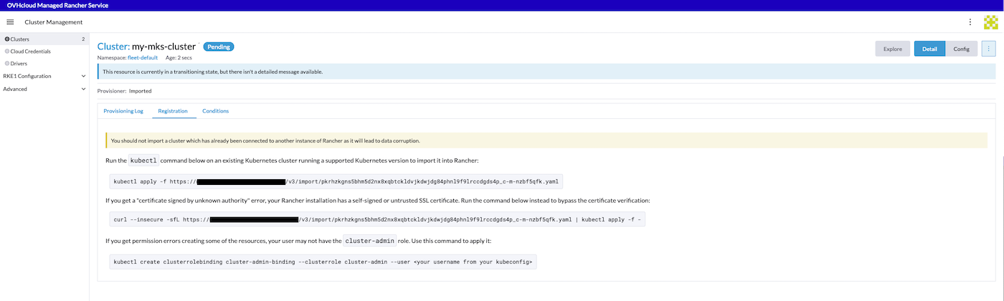
Task: Click the user avatar icon
Action: click(x=990, y=22)
